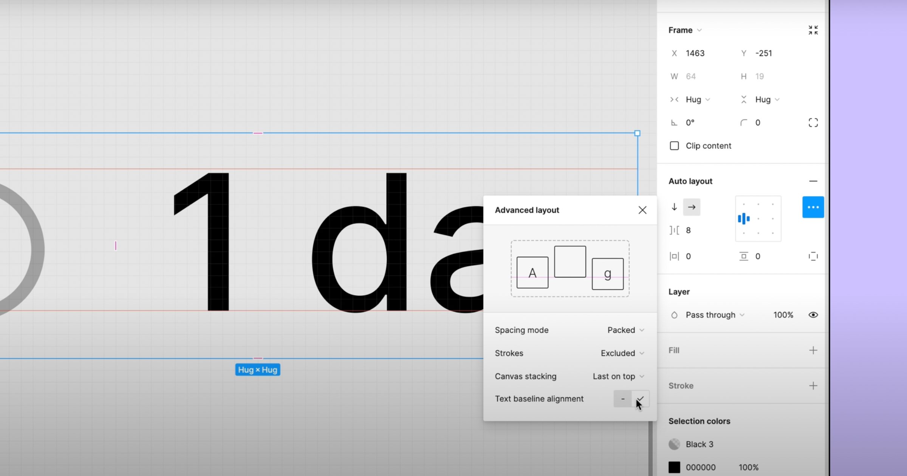This screenshot has height=476, width=907.
Task: Edit the item spacing value 8
Action: click(x=689, y=230)
